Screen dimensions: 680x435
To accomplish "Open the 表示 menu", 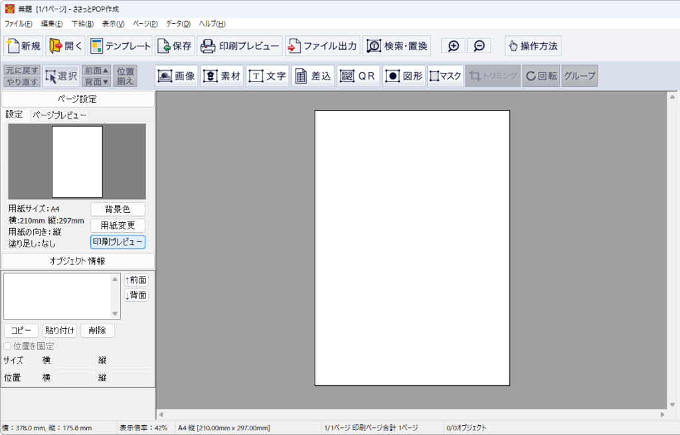I will [x=113, y=24].
